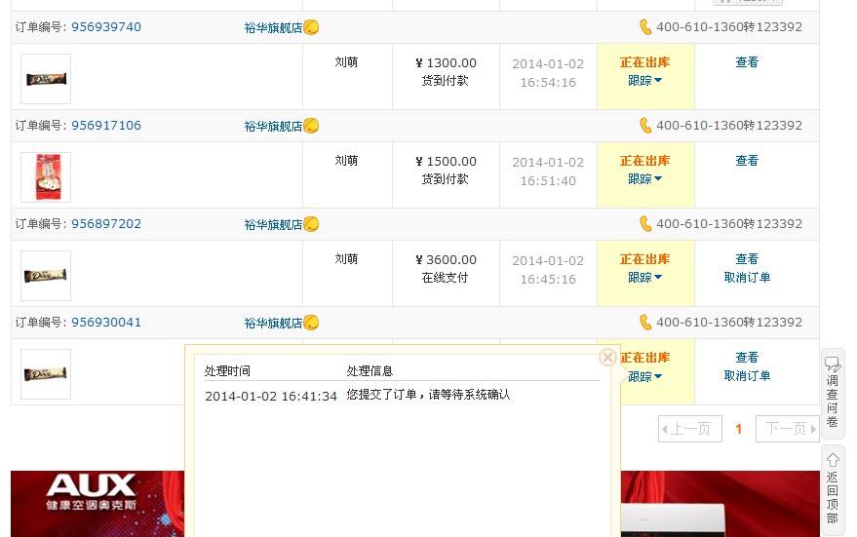Click seller chat icon for order 956939740

click(311, 26)
